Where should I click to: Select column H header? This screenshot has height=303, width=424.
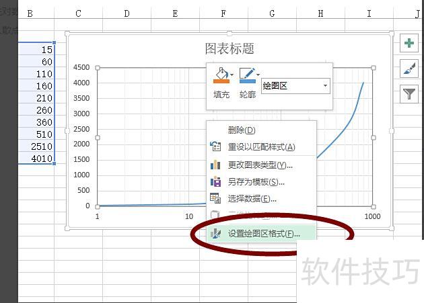(x=321, y=13)
